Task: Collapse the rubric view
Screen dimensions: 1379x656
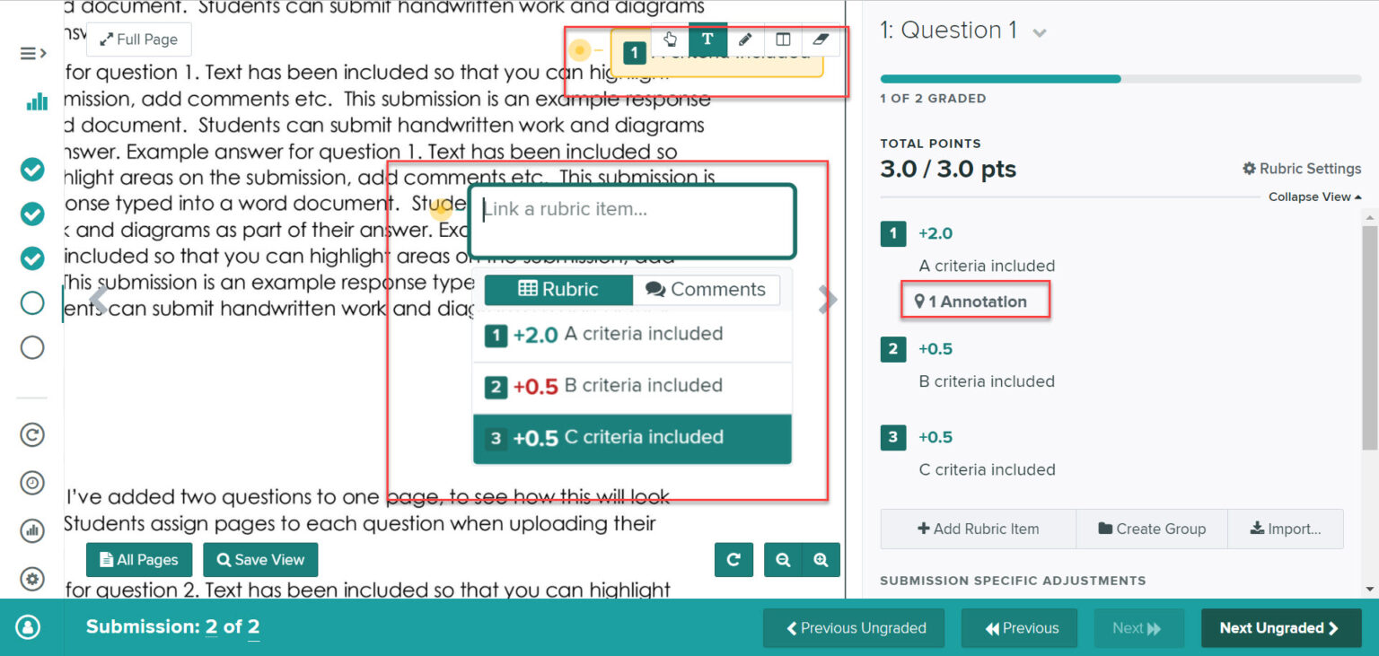Action: click(1314, 197)
